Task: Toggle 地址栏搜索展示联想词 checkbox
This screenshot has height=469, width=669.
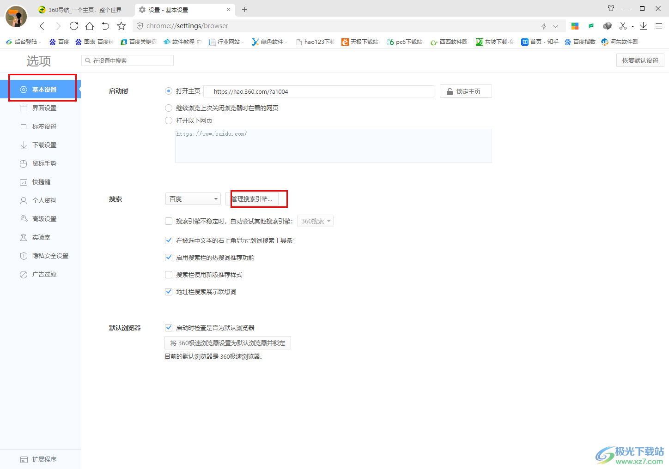Action: [169, 292]
